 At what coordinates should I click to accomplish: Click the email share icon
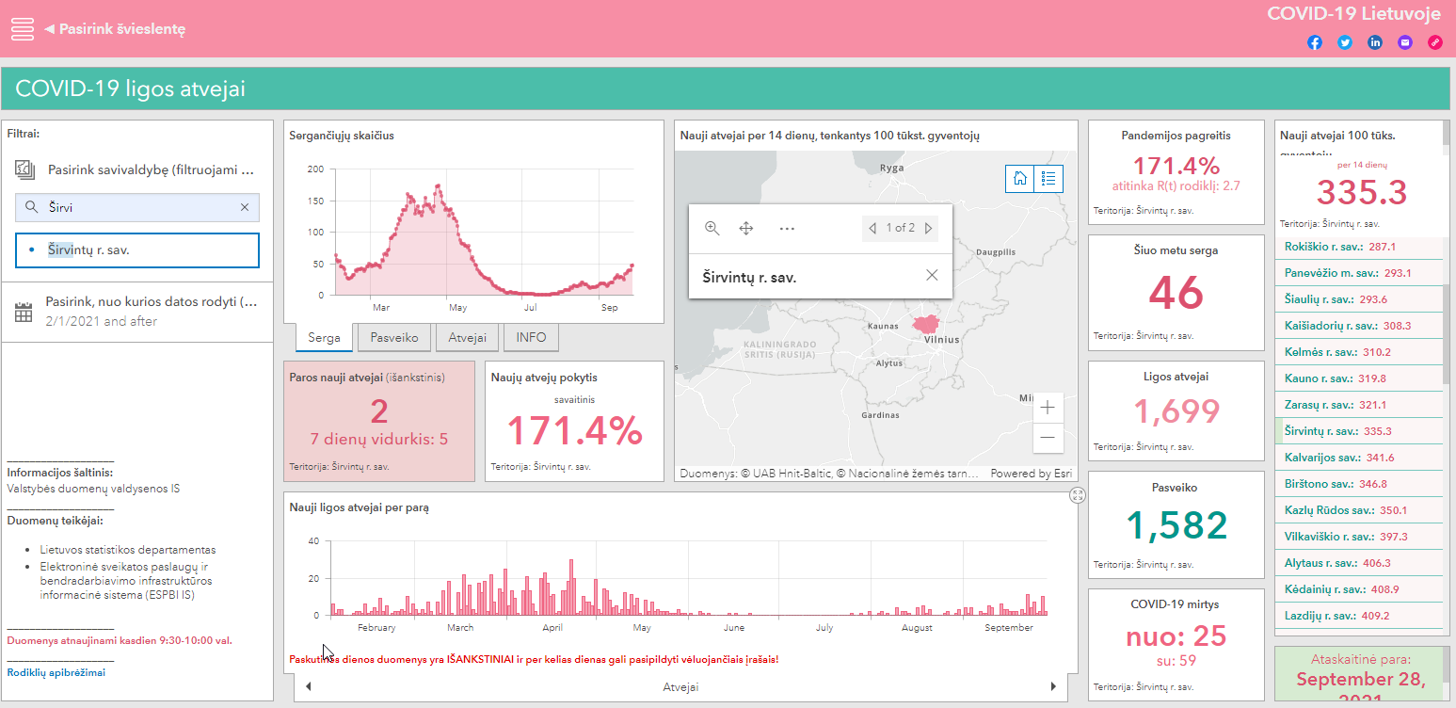pyautogui.click(x=1405, y=42)
